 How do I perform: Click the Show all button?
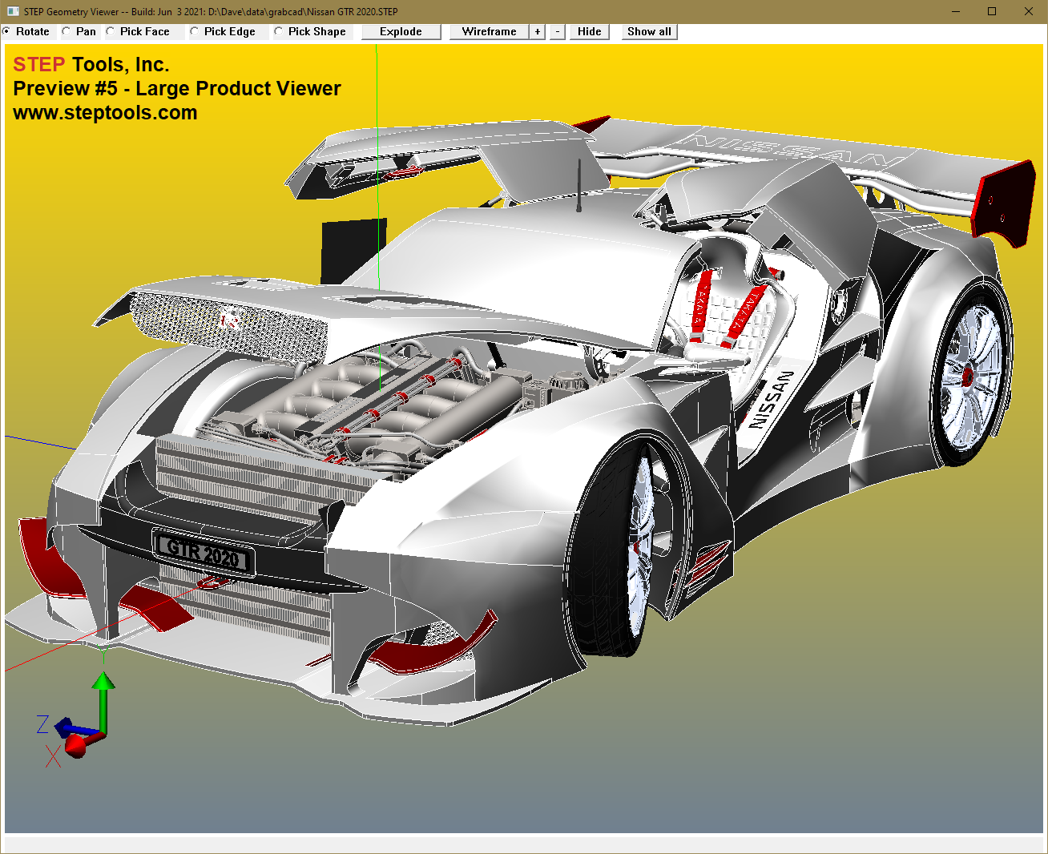(649, 31)
